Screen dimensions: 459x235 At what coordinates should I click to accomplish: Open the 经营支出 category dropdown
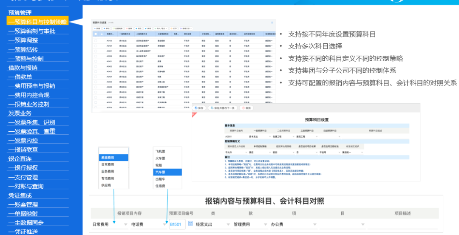point(213,224)
